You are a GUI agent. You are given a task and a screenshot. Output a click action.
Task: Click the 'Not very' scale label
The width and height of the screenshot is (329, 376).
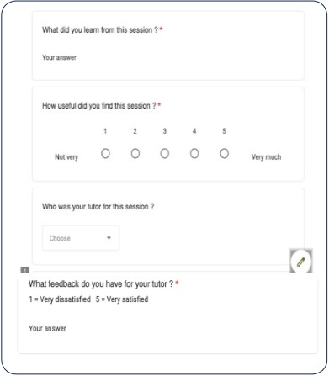[x=66, y=157]
